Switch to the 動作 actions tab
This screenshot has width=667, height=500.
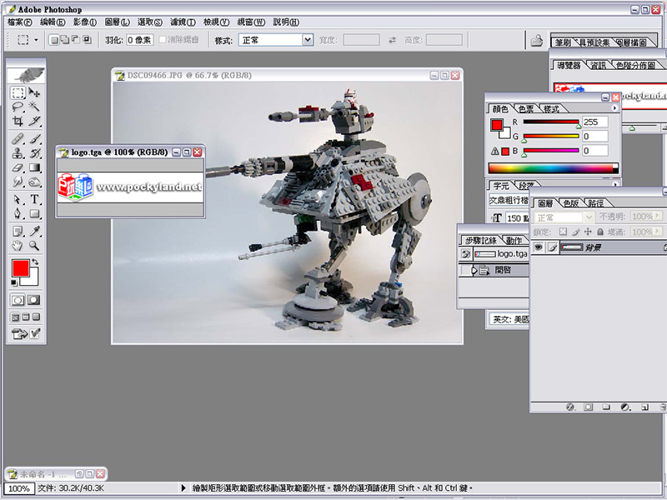[x=514, y=241]
